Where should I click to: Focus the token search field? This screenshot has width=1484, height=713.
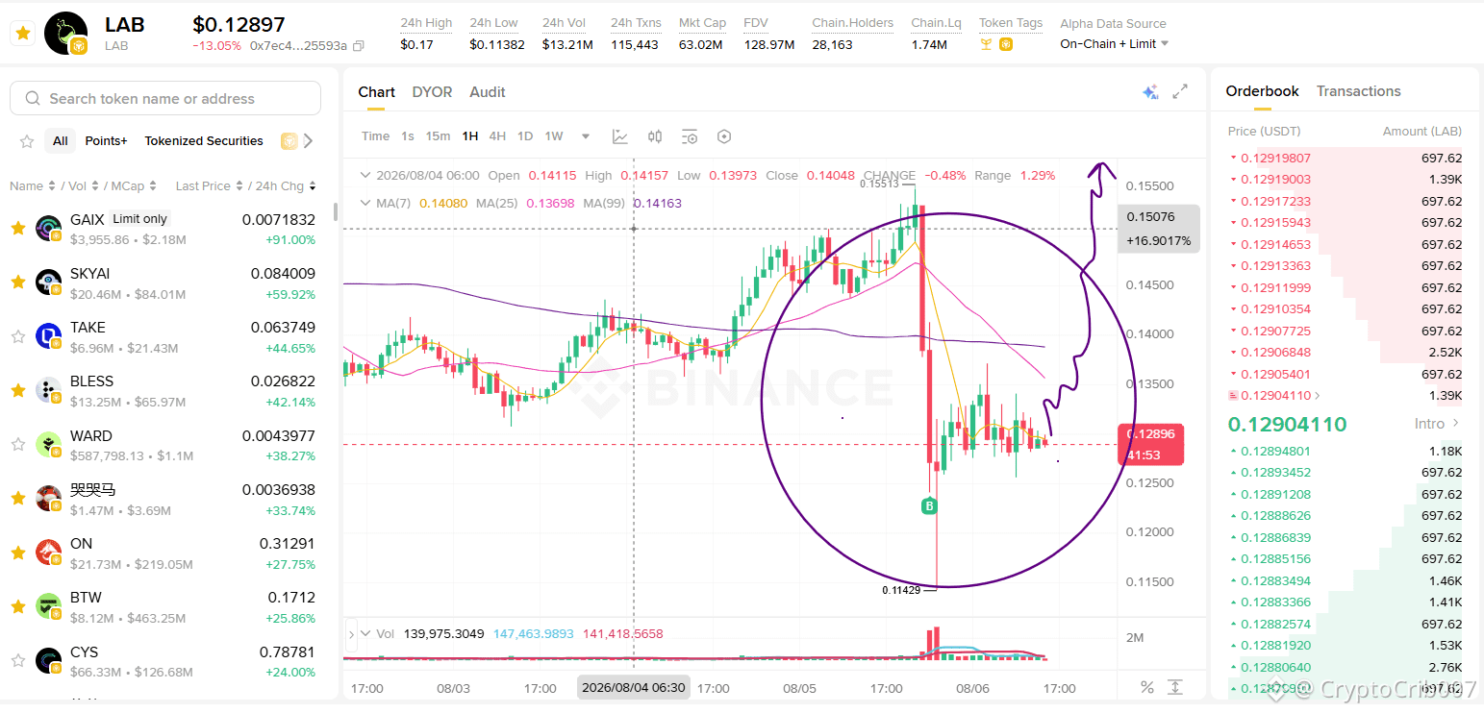pos(165,98)
